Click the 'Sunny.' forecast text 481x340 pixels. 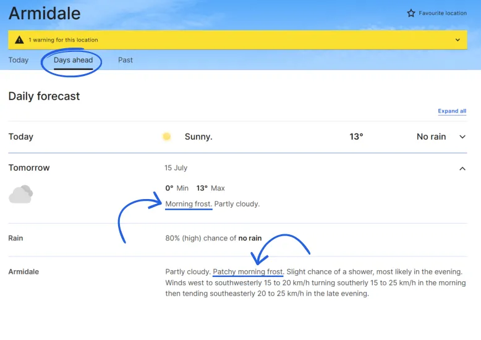tap(198, 137)
